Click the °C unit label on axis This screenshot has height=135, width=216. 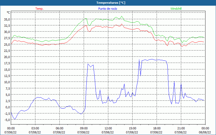8,12
